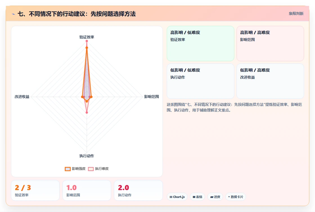Click the orange point on 改进收益 axis
This screenshot has width=315, height=212.
[x=82, y=97]
